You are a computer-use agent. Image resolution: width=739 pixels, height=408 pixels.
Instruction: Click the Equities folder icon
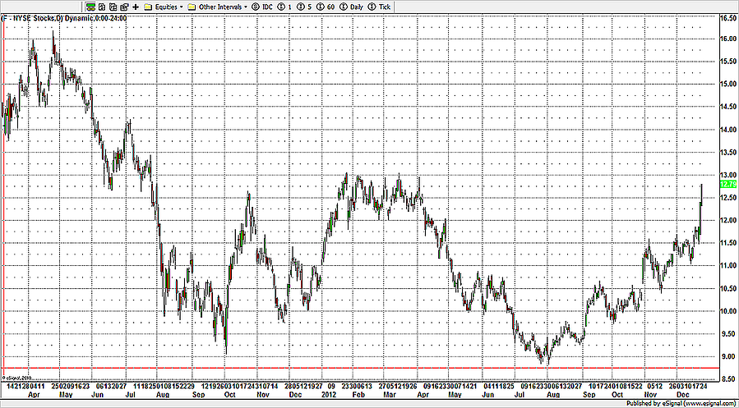147,6
